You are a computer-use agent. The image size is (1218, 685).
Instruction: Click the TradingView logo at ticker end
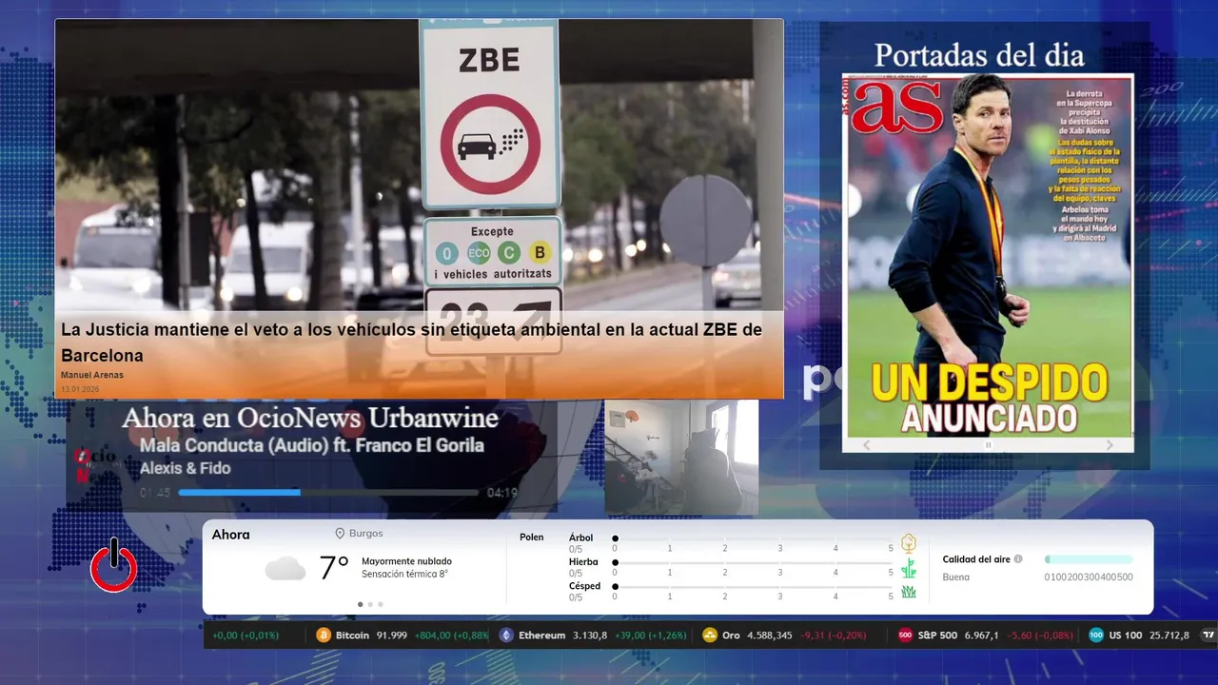pos(1208,636)
